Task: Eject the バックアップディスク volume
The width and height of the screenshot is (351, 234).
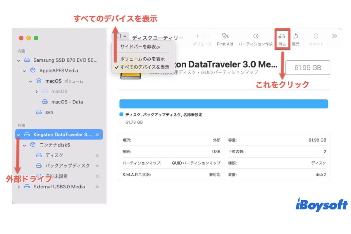Action: (x=97, y=166)
